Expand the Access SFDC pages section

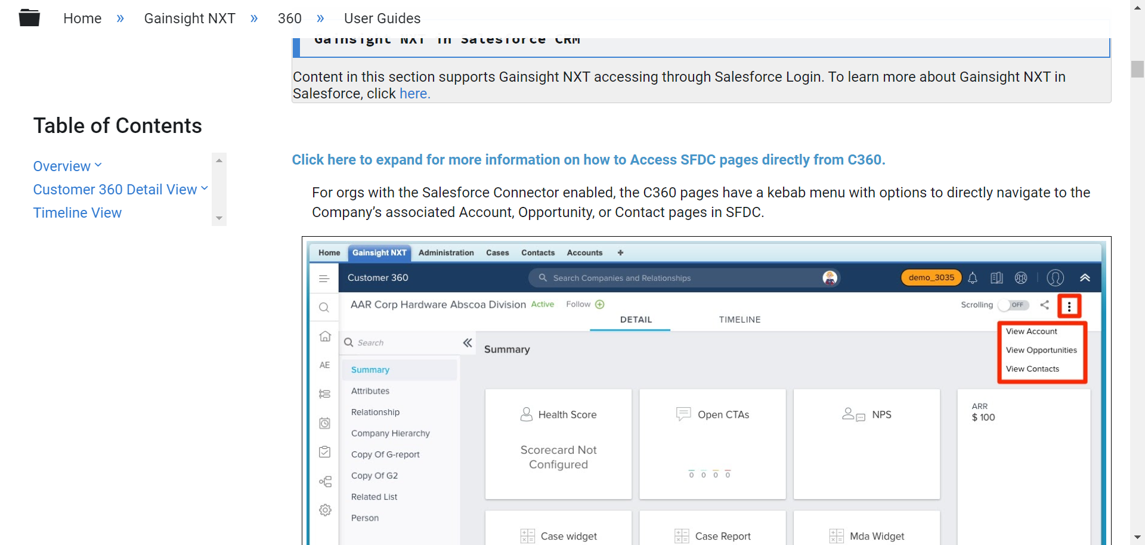pos(589,160)
